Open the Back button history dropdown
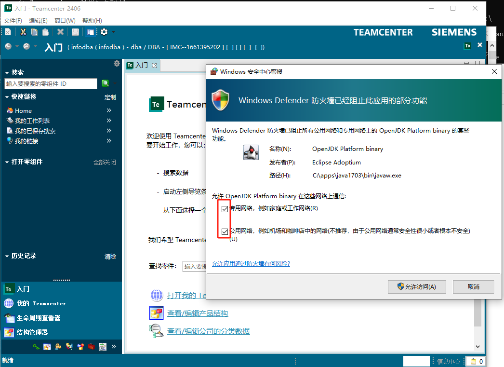504x367 pixels. [x=17, y=47]
